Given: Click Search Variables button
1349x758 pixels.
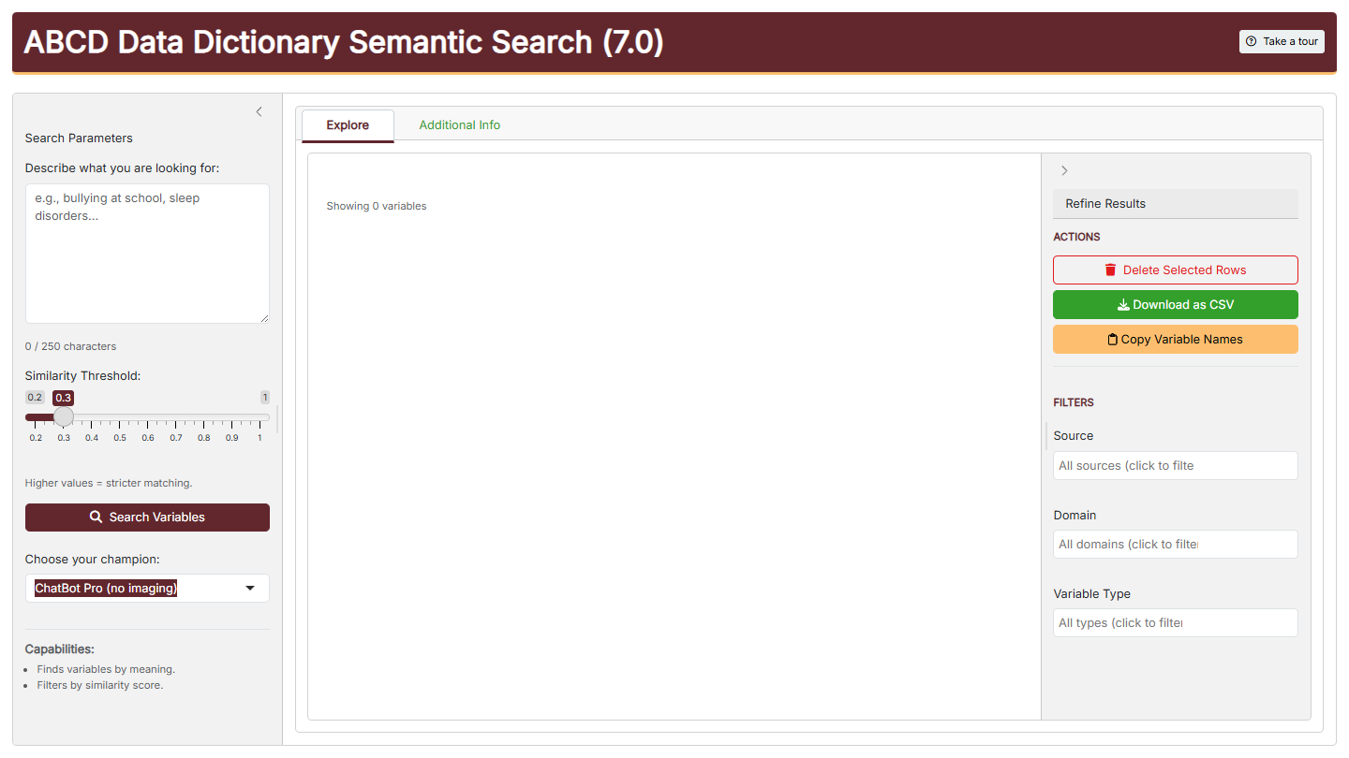Looking at the screenshot, I should 147,517.
